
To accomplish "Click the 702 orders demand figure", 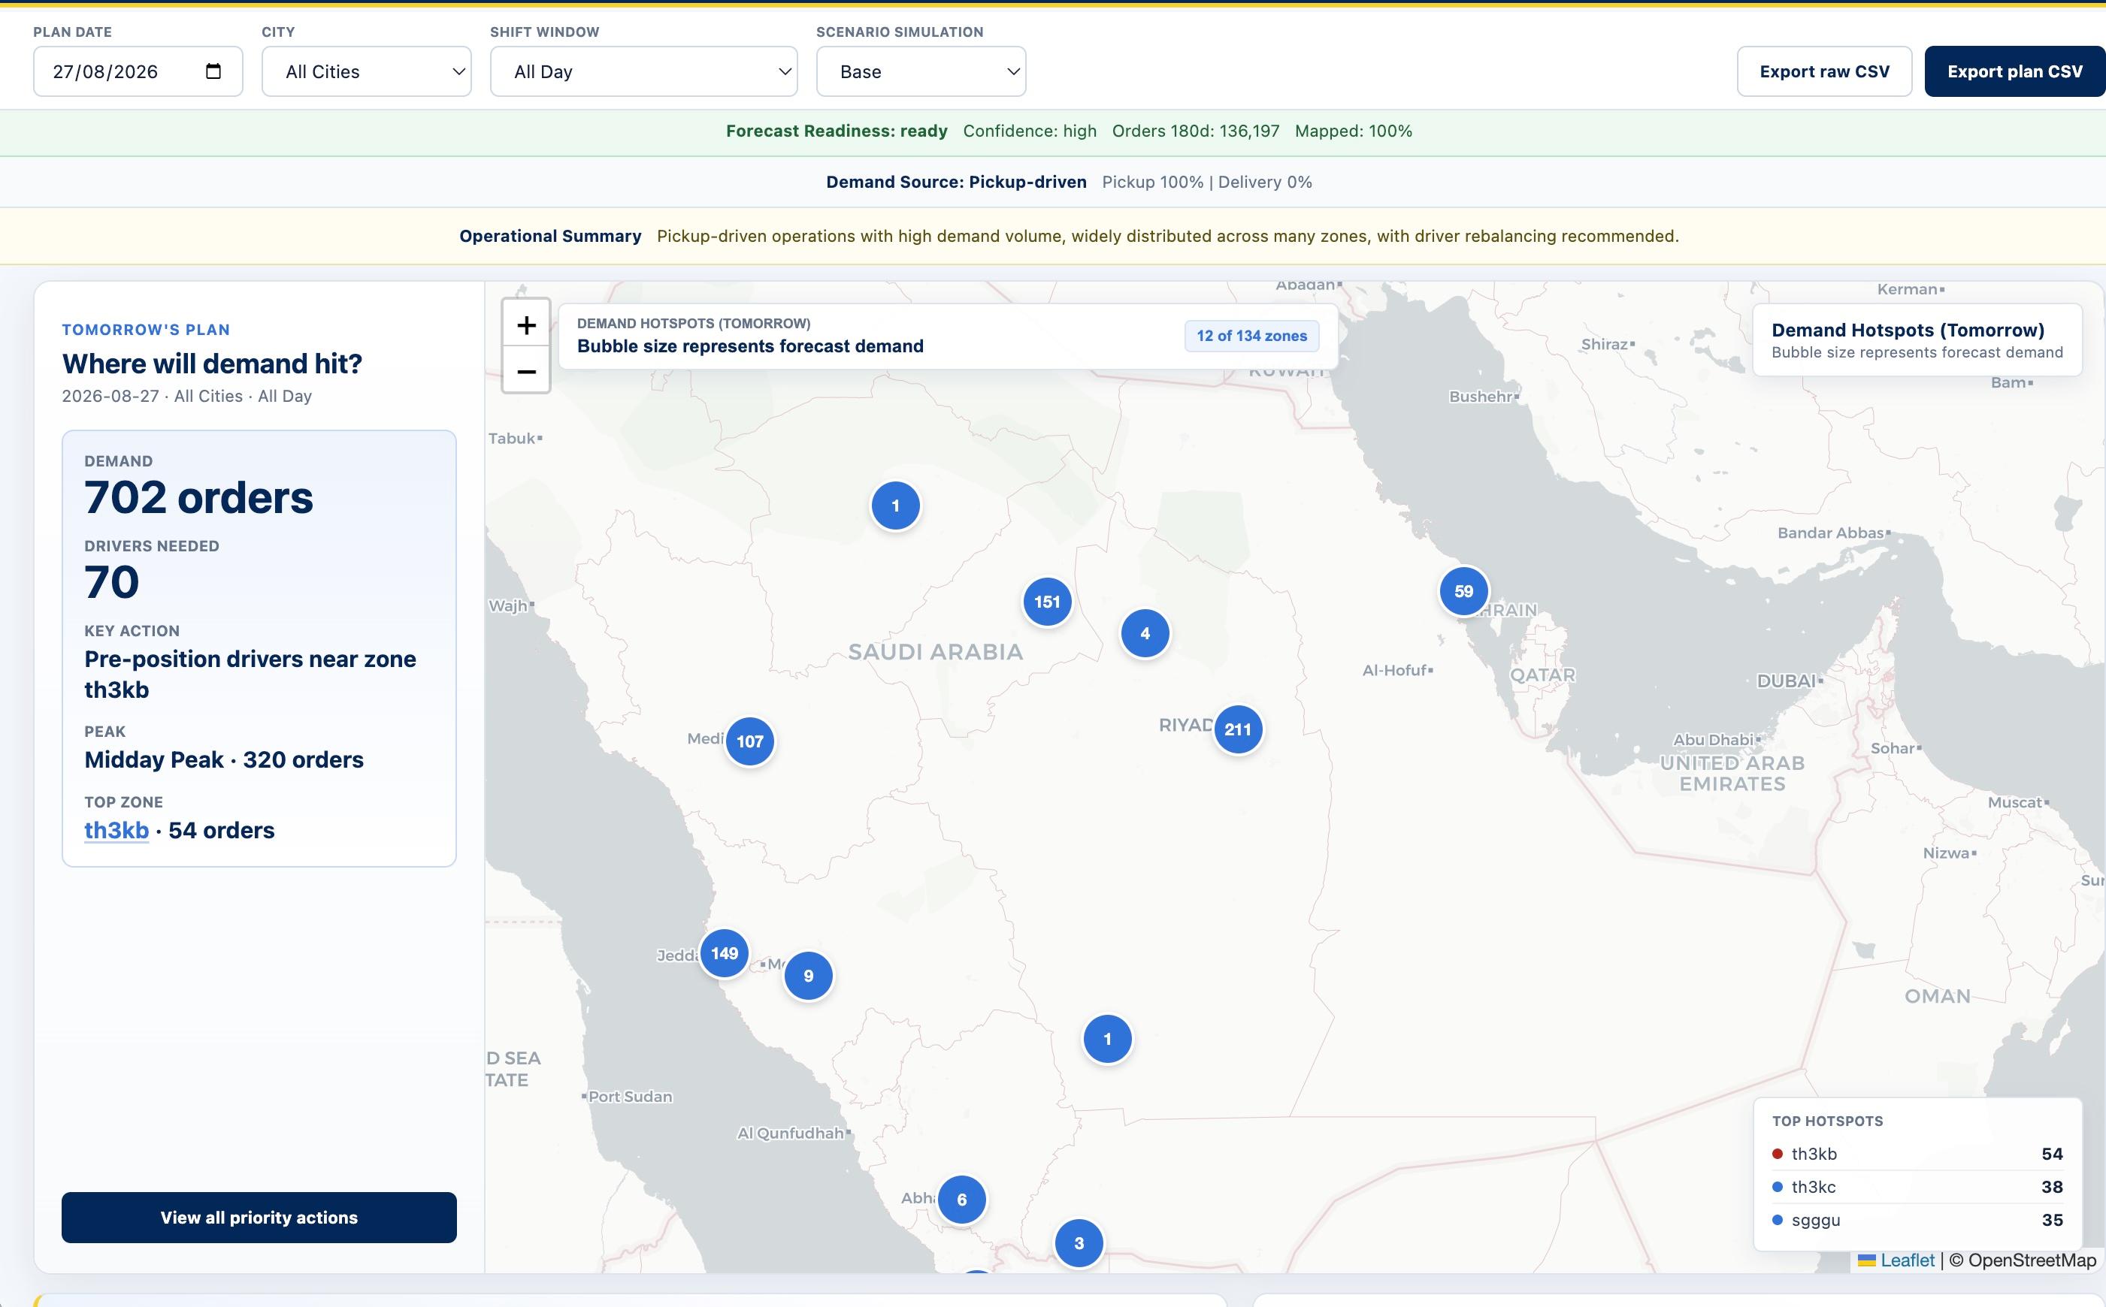I will [198, 498].
